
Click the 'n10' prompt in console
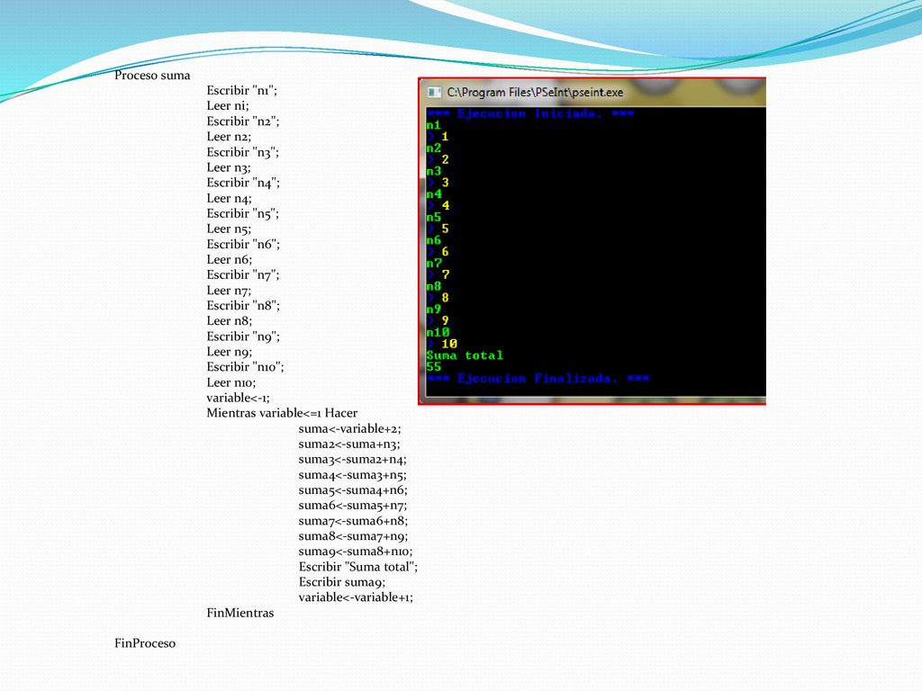(x=438, y=333)
